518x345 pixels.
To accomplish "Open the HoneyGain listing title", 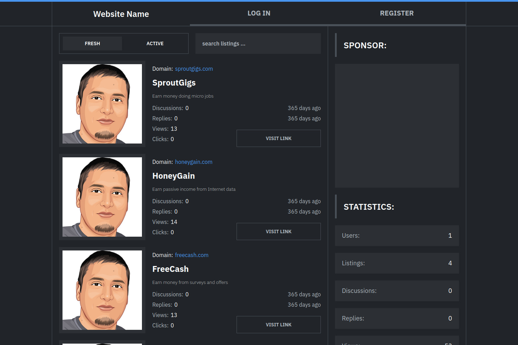I will click(x=173, y=176).
